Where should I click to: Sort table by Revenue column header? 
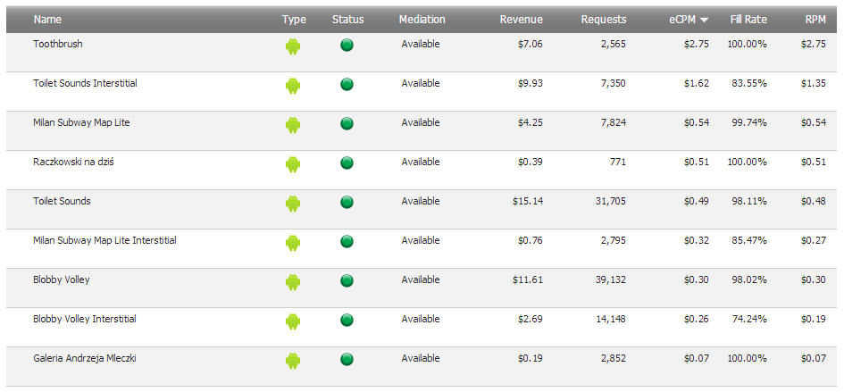521,20
